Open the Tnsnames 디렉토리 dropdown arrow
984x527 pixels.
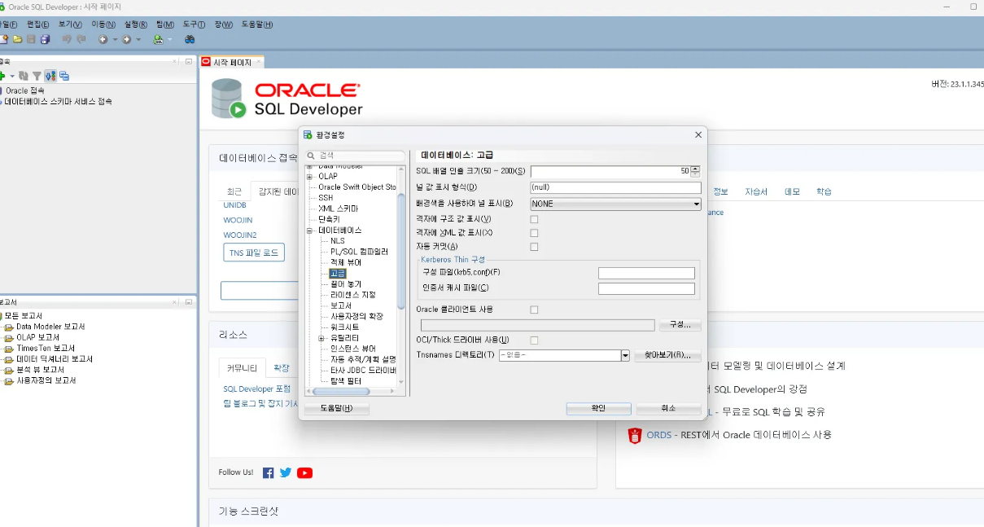point(625,355)
